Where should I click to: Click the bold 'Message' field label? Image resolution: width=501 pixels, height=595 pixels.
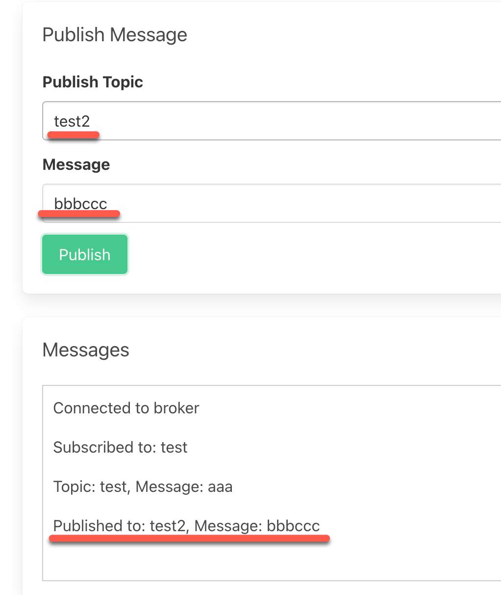click(x=76, y=164)
